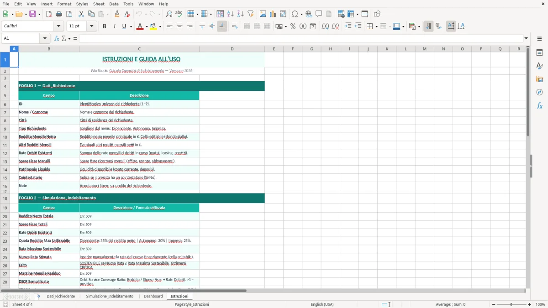
Task: Click the Print icon
Action: [59, 14]
